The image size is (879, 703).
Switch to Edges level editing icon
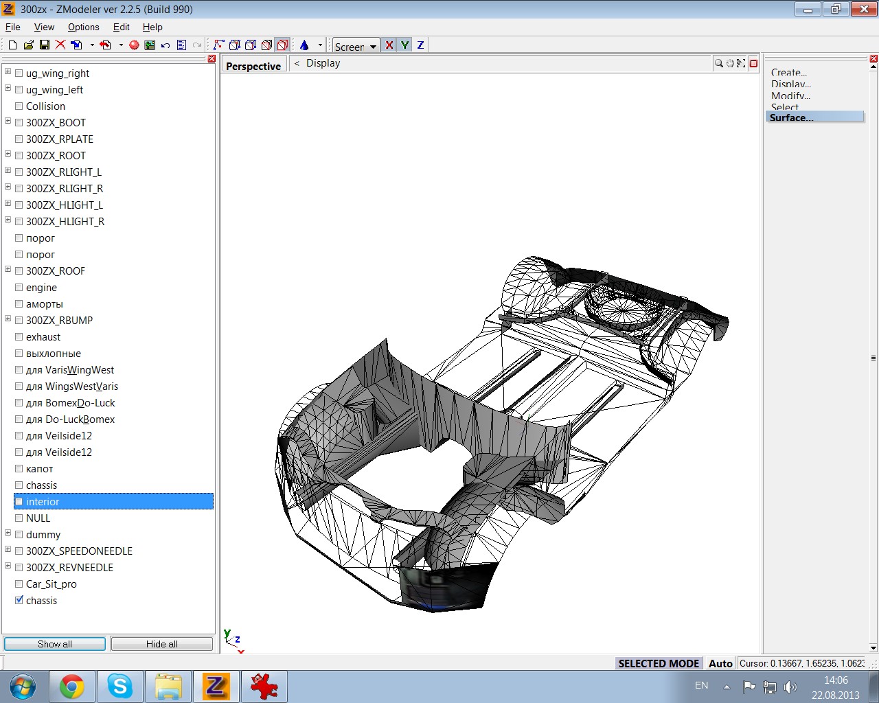pos(235,45)
